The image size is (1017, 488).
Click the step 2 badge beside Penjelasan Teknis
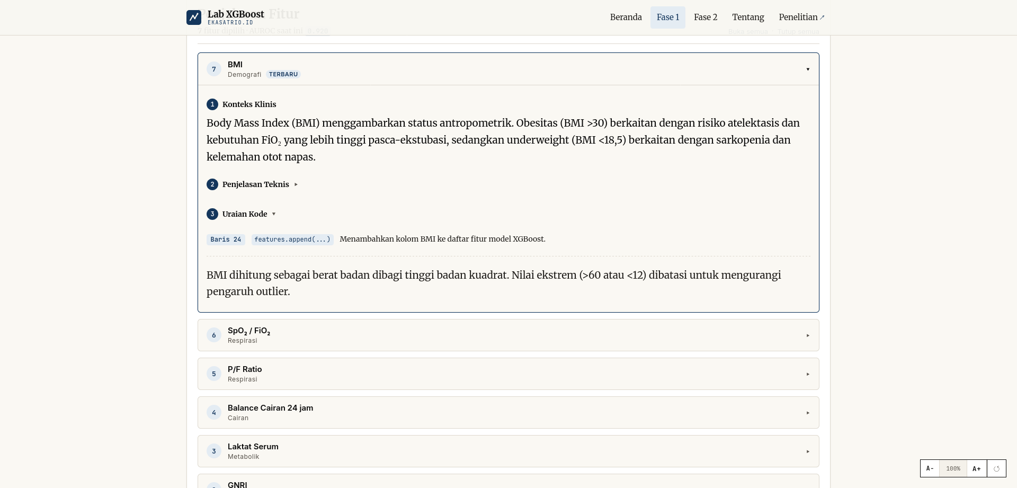pyautogui.click(x=212, y=184)
